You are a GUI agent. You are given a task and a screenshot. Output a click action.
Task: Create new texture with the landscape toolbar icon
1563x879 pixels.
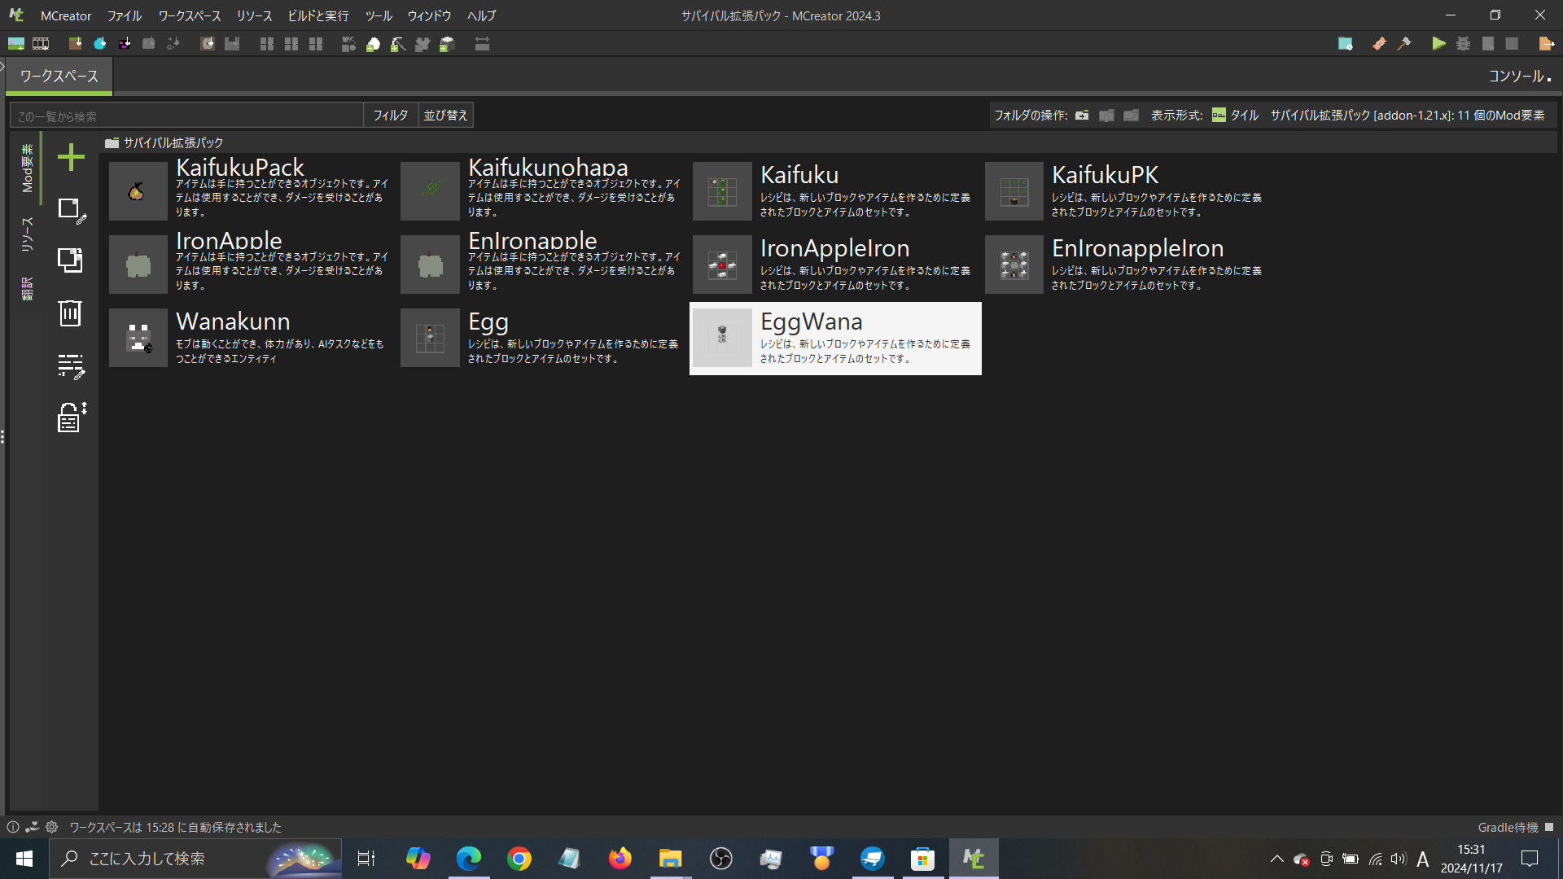click(16, 44)
